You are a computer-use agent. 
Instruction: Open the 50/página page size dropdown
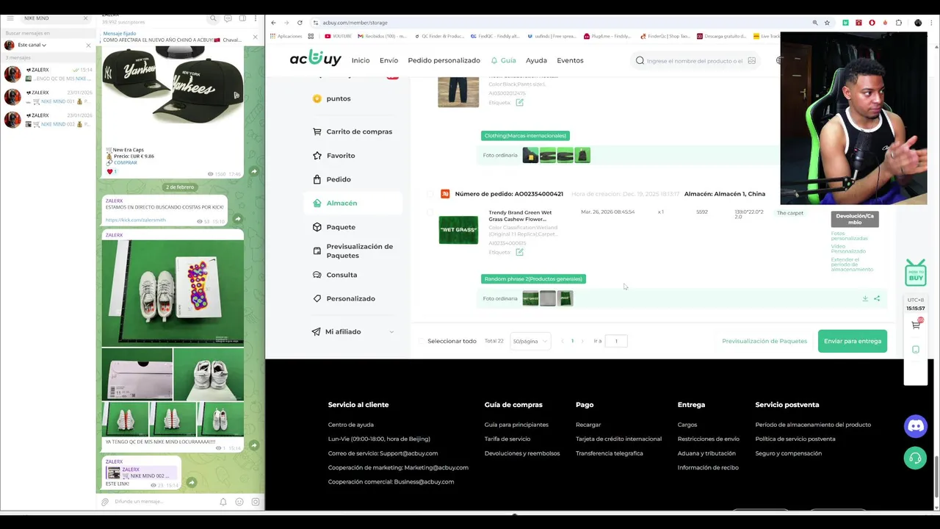(530, 341)
